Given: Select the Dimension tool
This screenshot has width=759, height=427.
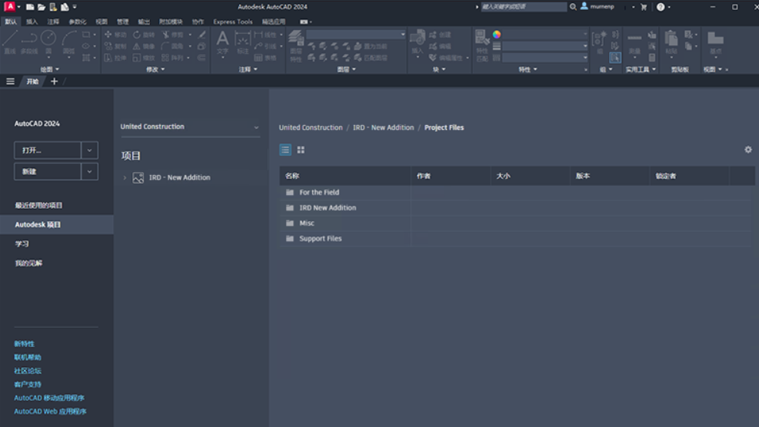Looking at the screenshot, I should click(x=242, y=42).
